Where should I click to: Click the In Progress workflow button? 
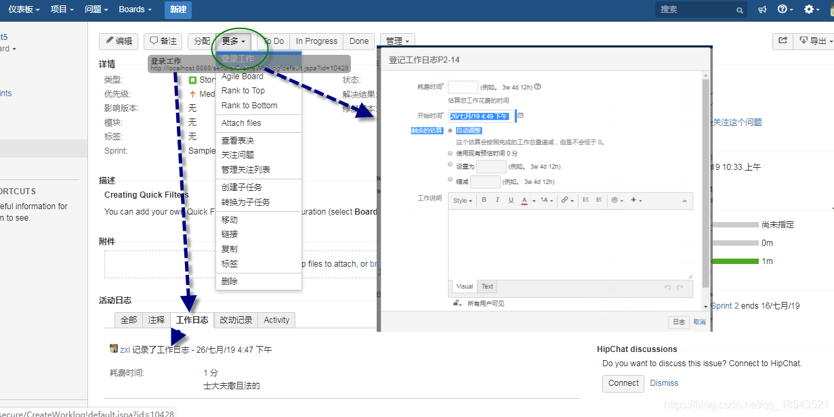(x=316, y=41)
